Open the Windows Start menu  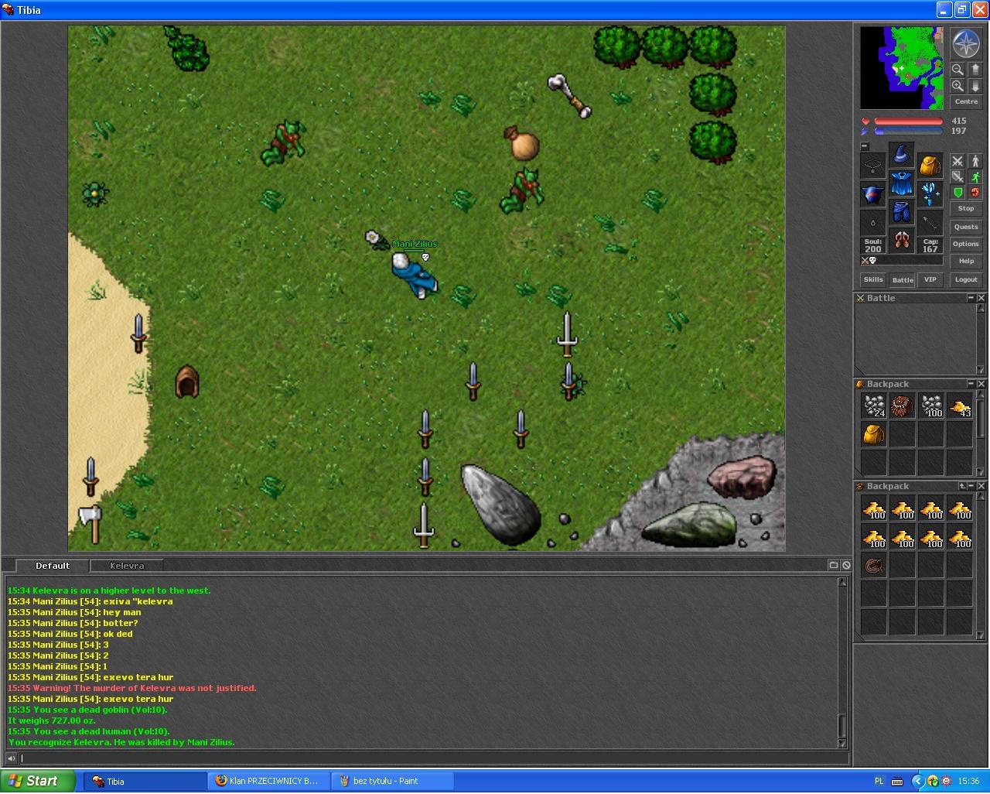click(38, 781)
